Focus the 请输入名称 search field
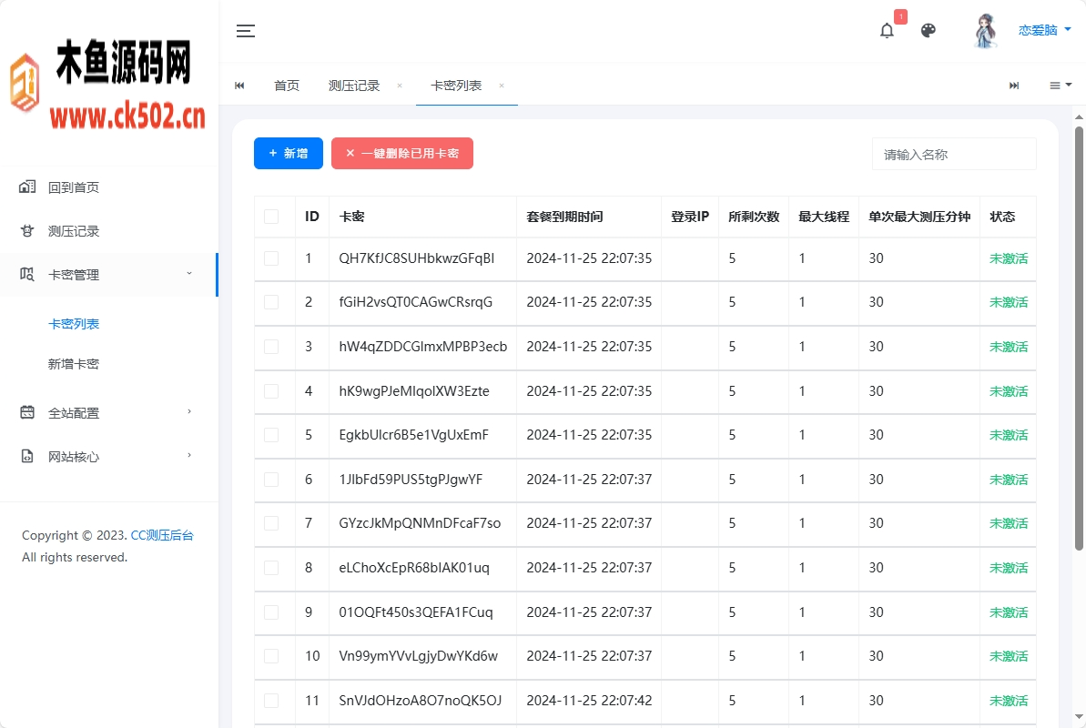The height and width of the screenshot is (728, 1086). pos(954,154)
